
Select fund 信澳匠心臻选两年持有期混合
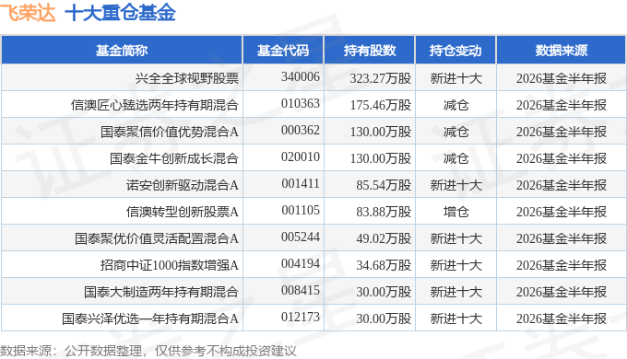click(x=155, y=105)
